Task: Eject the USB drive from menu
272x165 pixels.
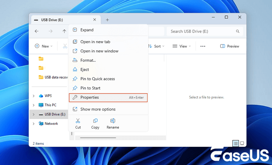Action: pyautogui.click(x=108, y=70)
